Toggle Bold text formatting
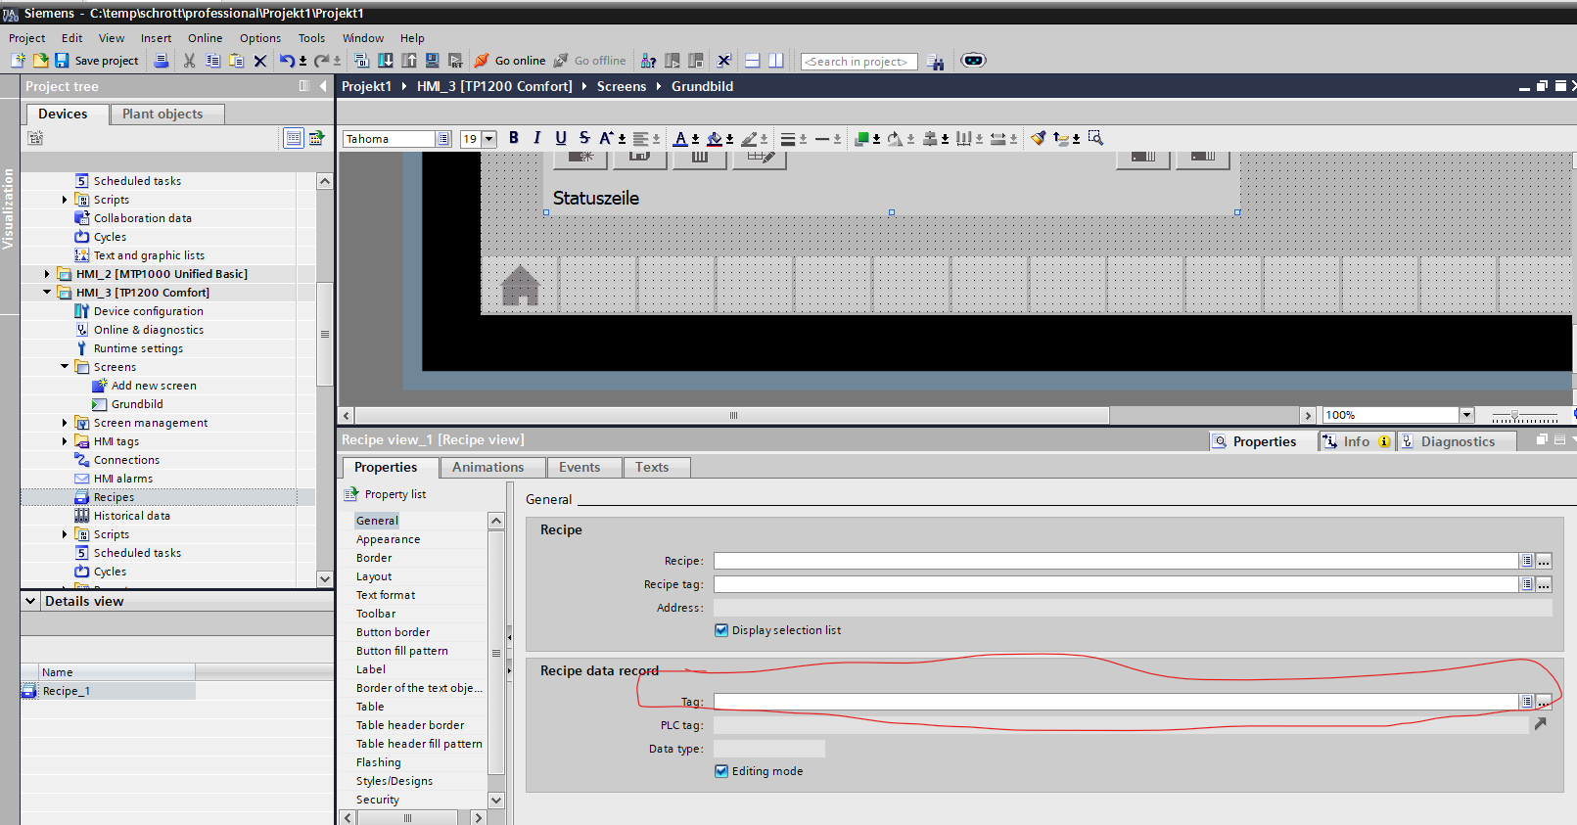The image size is (1577, 825). (513, 138)
